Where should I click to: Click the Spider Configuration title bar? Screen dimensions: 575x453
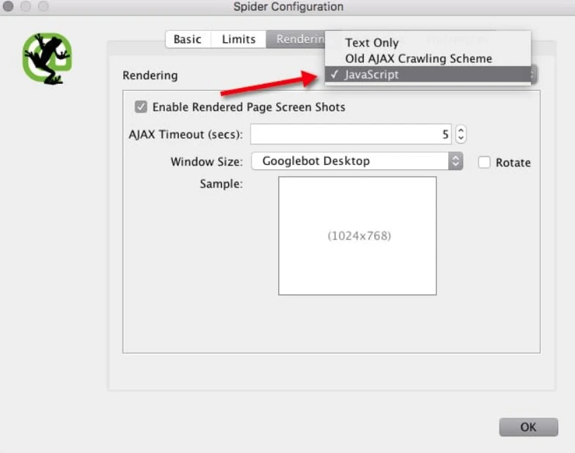[x=288, y=7]
